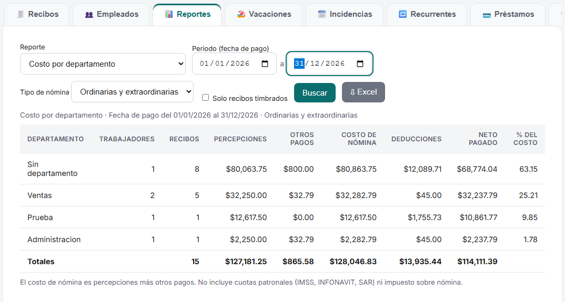Image resolution: width=565 pixels, height=302 pixels.
Task: Click percepciones value $80,063.75
Action: (x=247, y=169)
